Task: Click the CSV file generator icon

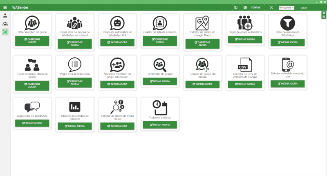Action: pos(245,65)
